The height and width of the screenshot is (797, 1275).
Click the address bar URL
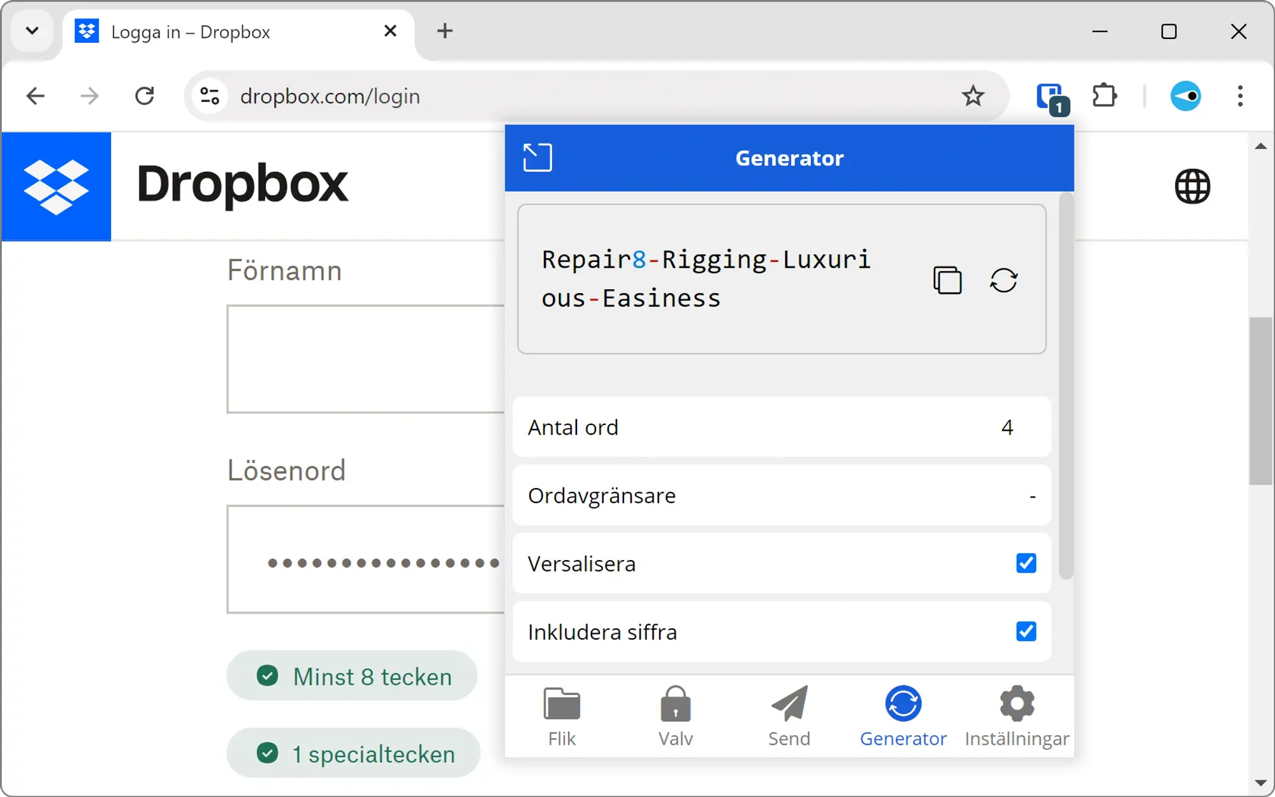(x=330, y=96)
